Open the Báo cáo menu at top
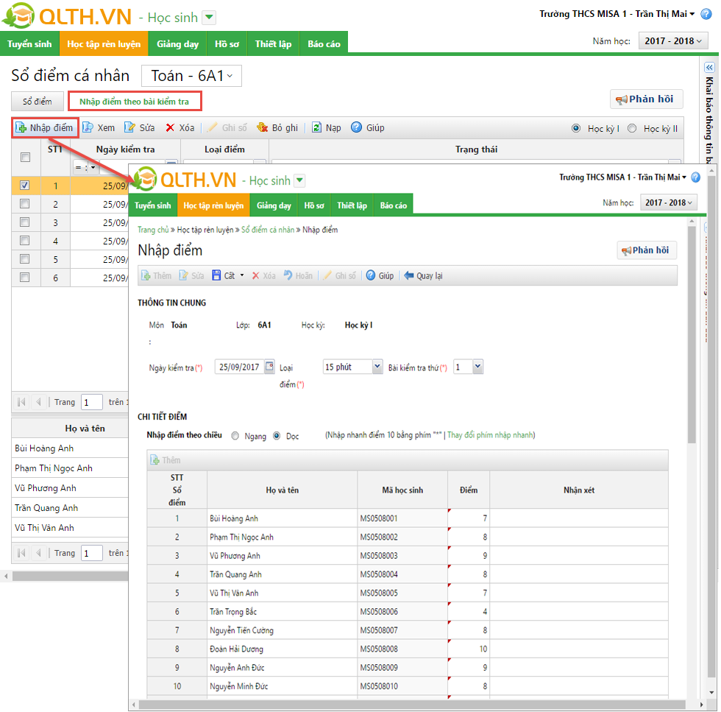Viewport: 721px width, 712px height. click(x=324, y=43)
